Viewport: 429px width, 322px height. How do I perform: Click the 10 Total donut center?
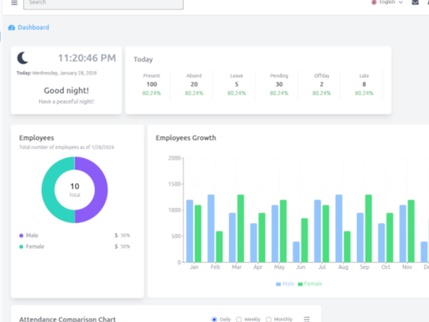point(75,190)
